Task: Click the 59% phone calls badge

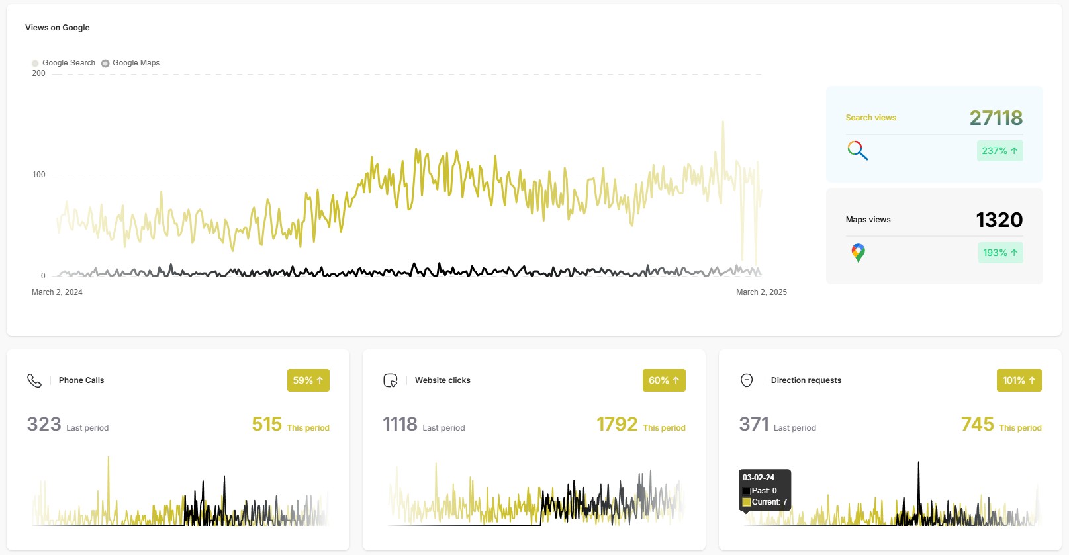Action: (308, 380)
